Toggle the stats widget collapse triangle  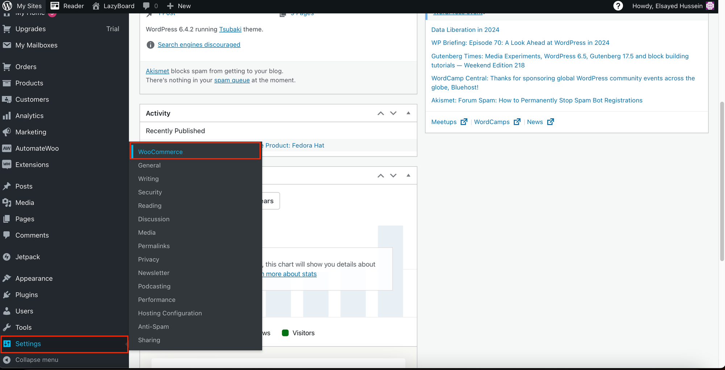pyautogui.click(x=409, y=175)
